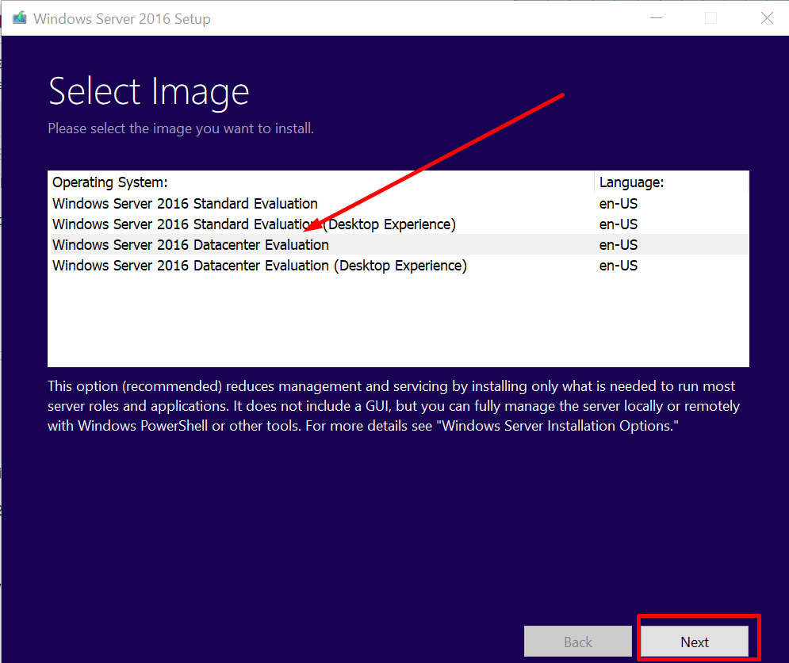789x663 pixels.
Task: Click the en-US language entry for Datacenter Evaluation
Action: [x=619, y=244]
